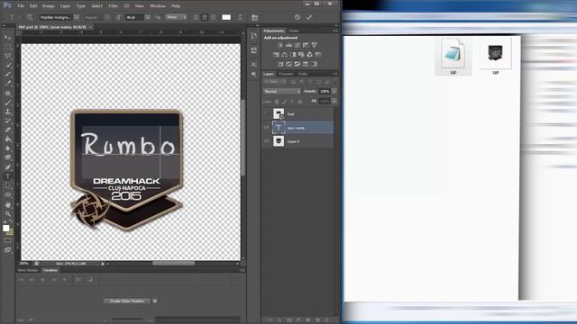The image size is (577, 324).
Task: Left align text option
Action: [x=197, y=17]
